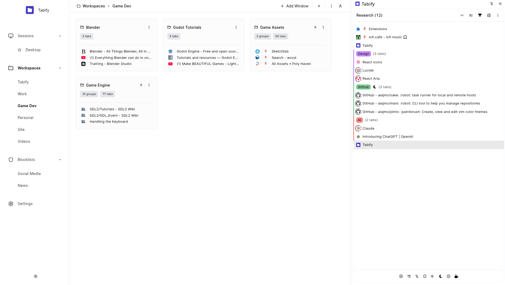Click the circled pause icon in bottom toolbar

(x=449, y=276)
